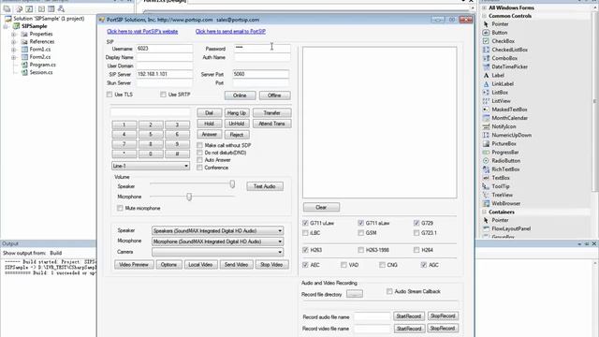Click the SIP Server input field
Screen dimensions: 599x337
click(x=165, y=74)
